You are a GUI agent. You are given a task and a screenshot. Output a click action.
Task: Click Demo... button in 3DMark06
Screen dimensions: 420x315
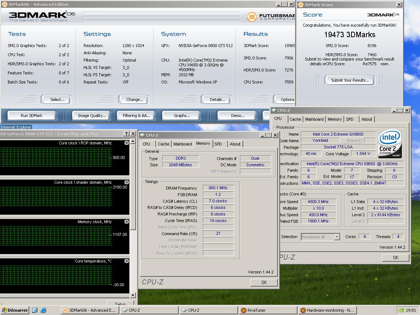(x=236, y=116)
